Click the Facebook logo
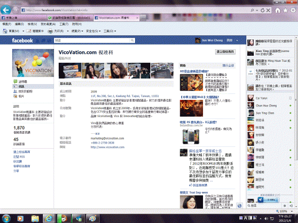 coord(22,40)
